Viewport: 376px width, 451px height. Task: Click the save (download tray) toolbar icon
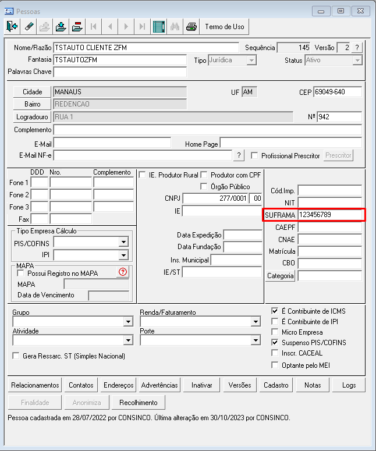click(61, 26)
